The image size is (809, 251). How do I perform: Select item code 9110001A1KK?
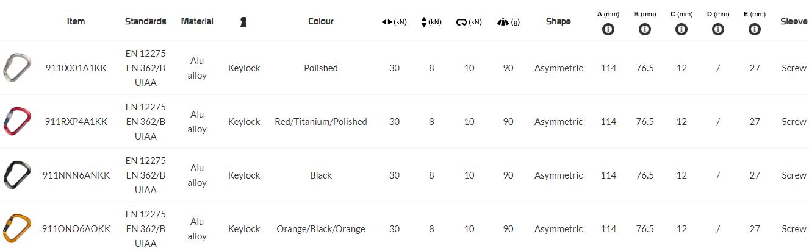coord(76,68)
